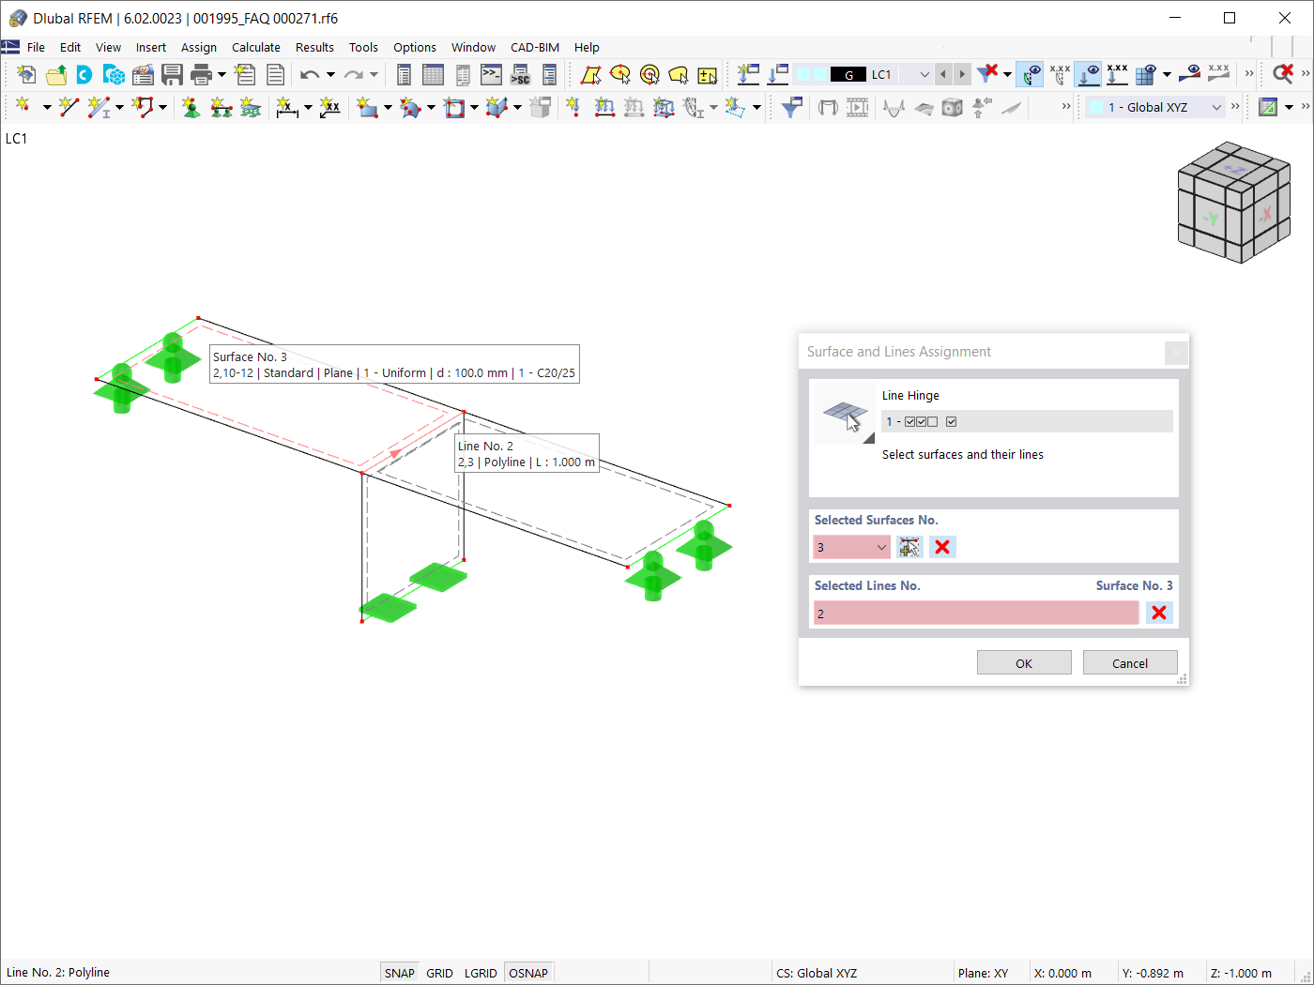Click the Save floppy disk icon
Image resolution: width=1314 pixels, height=985 pixels.
(172, 75)
